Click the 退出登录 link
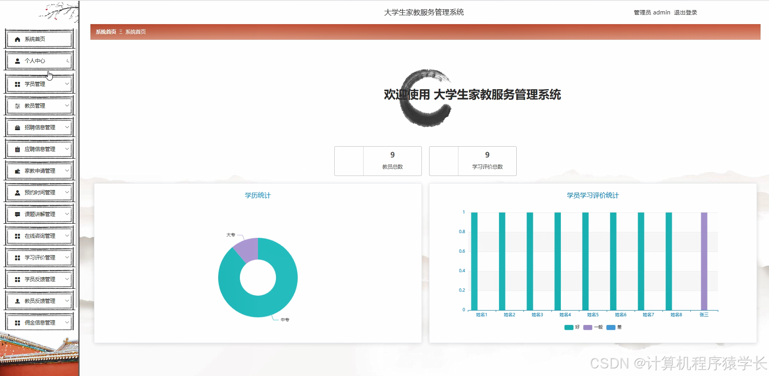The height and width of the screenshot is (376, 769). coord(685,12)
